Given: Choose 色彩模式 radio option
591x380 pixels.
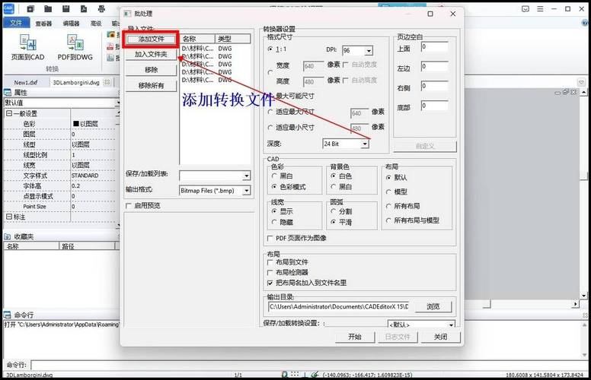Looking at the screenshot, I should [274, 187].
